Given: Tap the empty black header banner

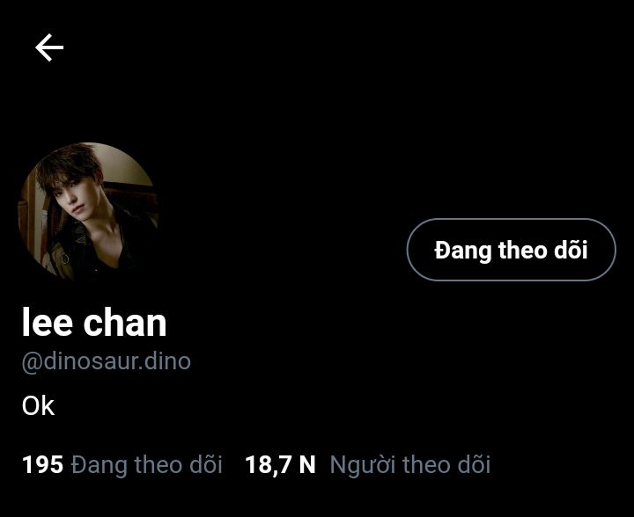Looking at the screenshot, I should click(317, 101).
